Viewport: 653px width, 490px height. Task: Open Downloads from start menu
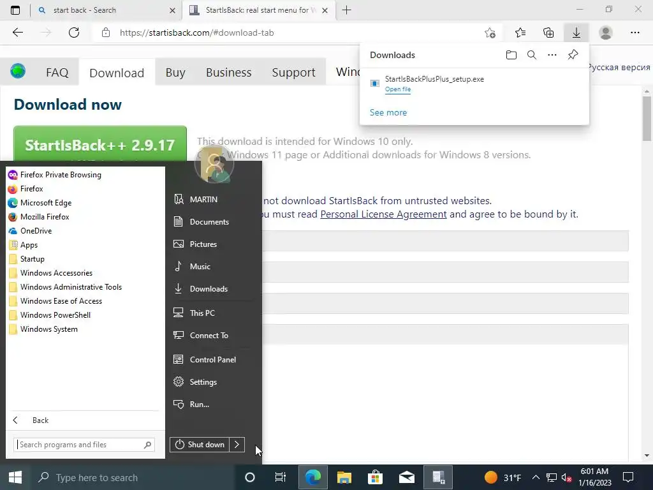209,289
